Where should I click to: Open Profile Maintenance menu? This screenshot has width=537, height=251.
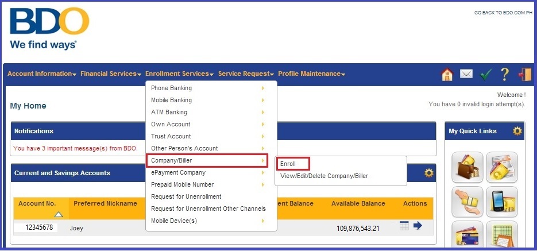[x=311, y=74]
